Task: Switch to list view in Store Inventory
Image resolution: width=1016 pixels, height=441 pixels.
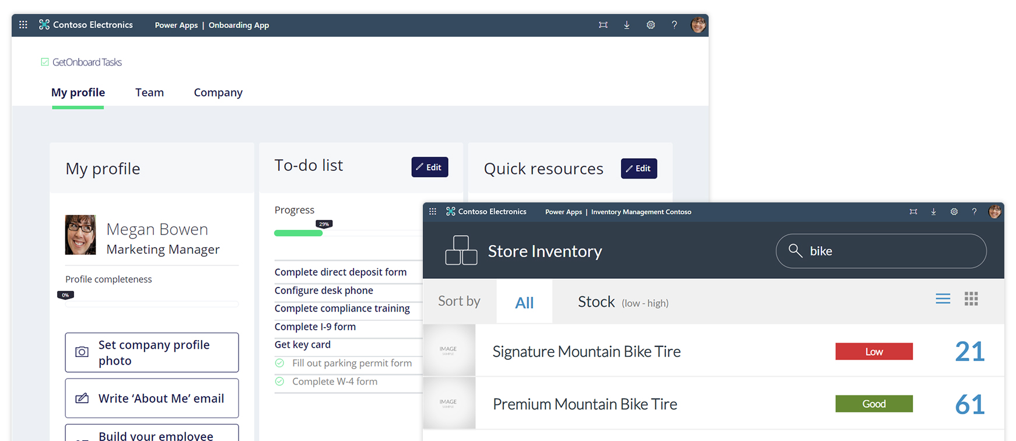Action: pos(943,299)
